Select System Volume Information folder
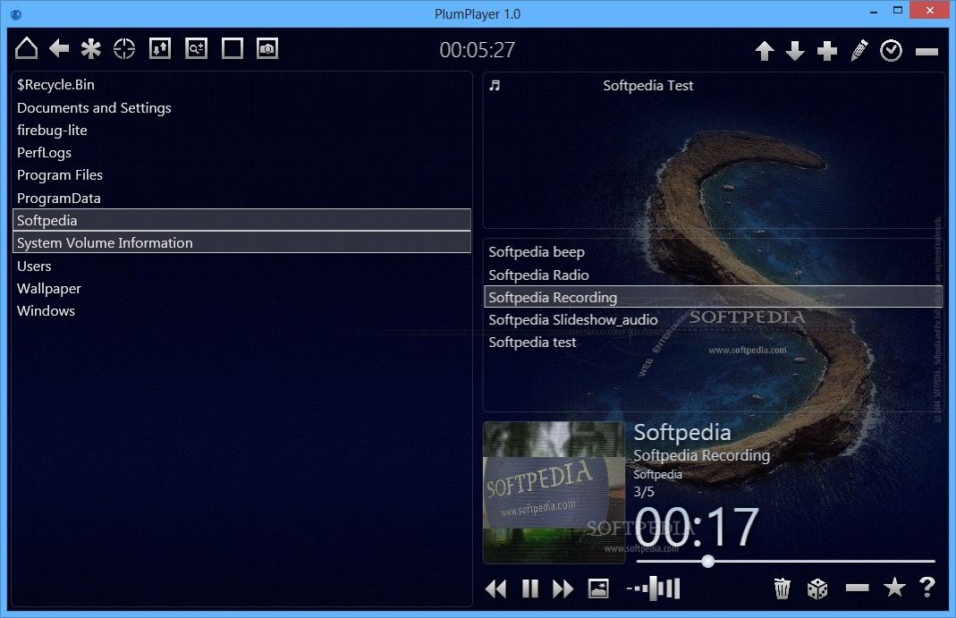The height and width of the screenshot is (618, 956). click(241, 242)
